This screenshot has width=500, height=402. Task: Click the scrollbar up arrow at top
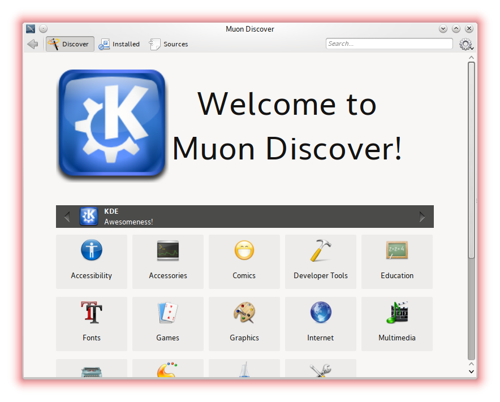pos(471,58)
